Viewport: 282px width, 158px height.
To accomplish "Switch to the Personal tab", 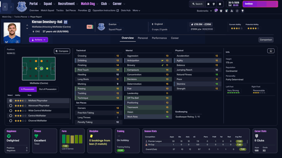I will coord(143,38).
